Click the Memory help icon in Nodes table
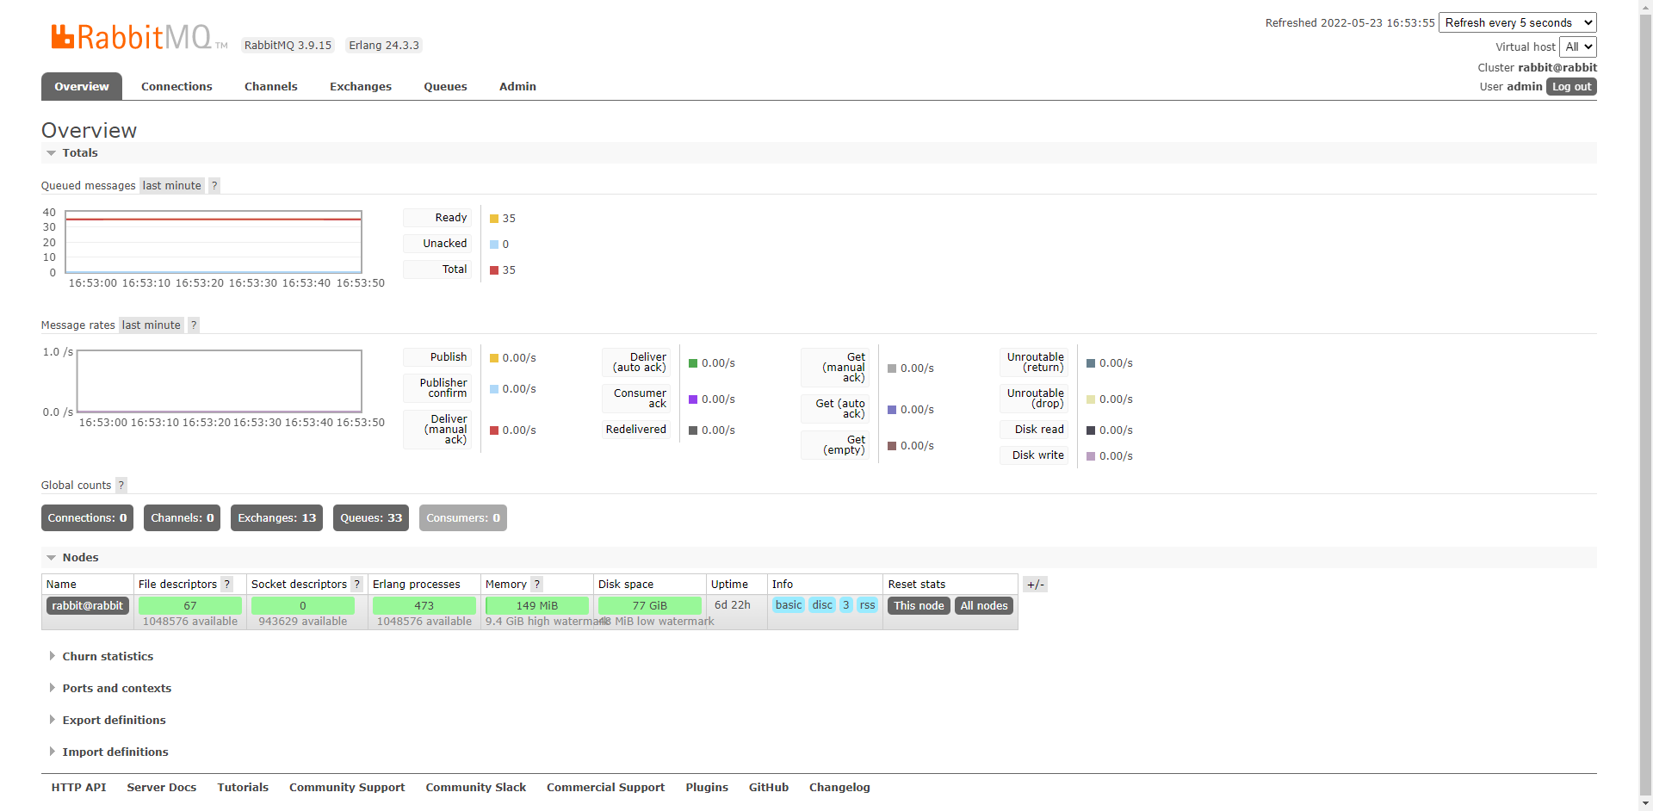This screenshot has height=811, width=1653. coord(536,584)
